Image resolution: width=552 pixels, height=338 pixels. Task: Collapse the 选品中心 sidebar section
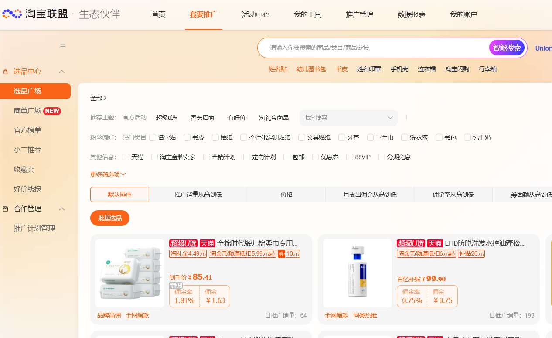[x=62, y=72]
